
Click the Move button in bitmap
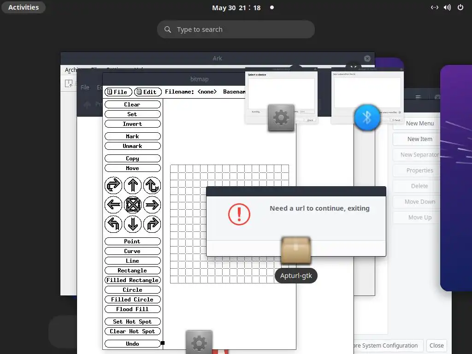point(132,168)
